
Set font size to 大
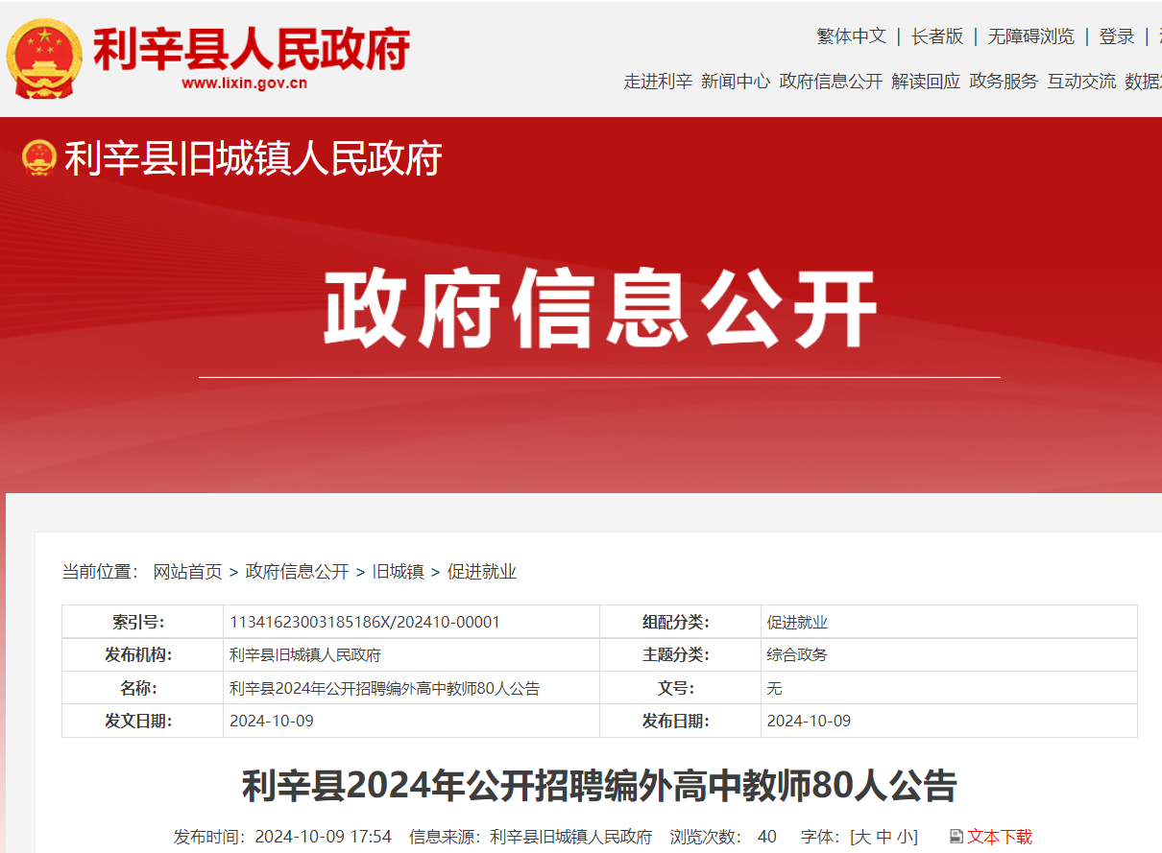[862, 837]
